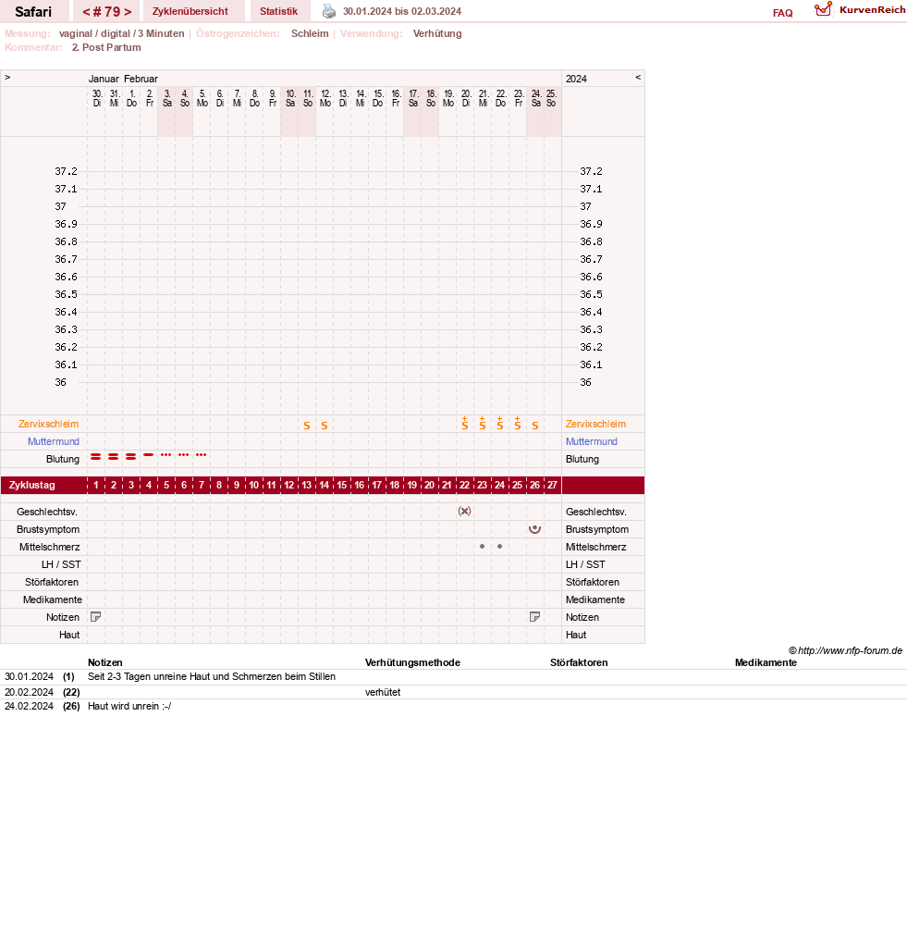Switch to the Statistik tab
This screenshot has width=907, height=939.
278,11
